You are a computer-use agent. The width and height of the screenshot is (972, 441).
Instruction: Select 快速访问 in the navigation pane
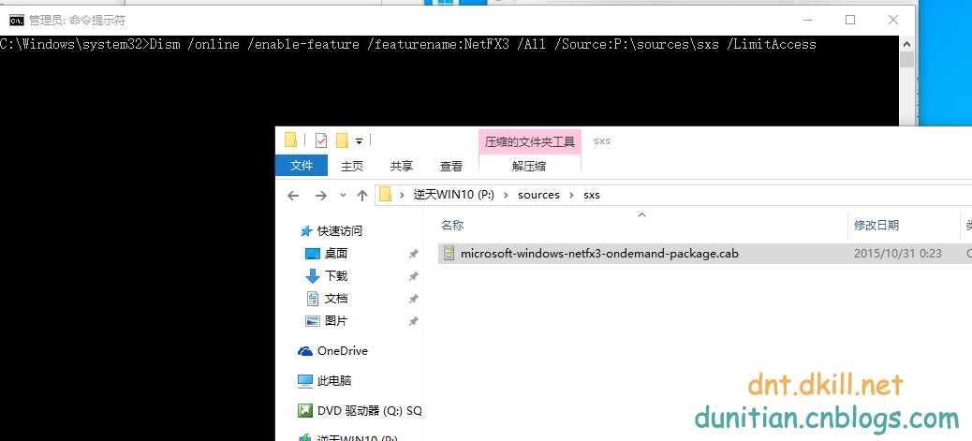(x=340, y=230)
